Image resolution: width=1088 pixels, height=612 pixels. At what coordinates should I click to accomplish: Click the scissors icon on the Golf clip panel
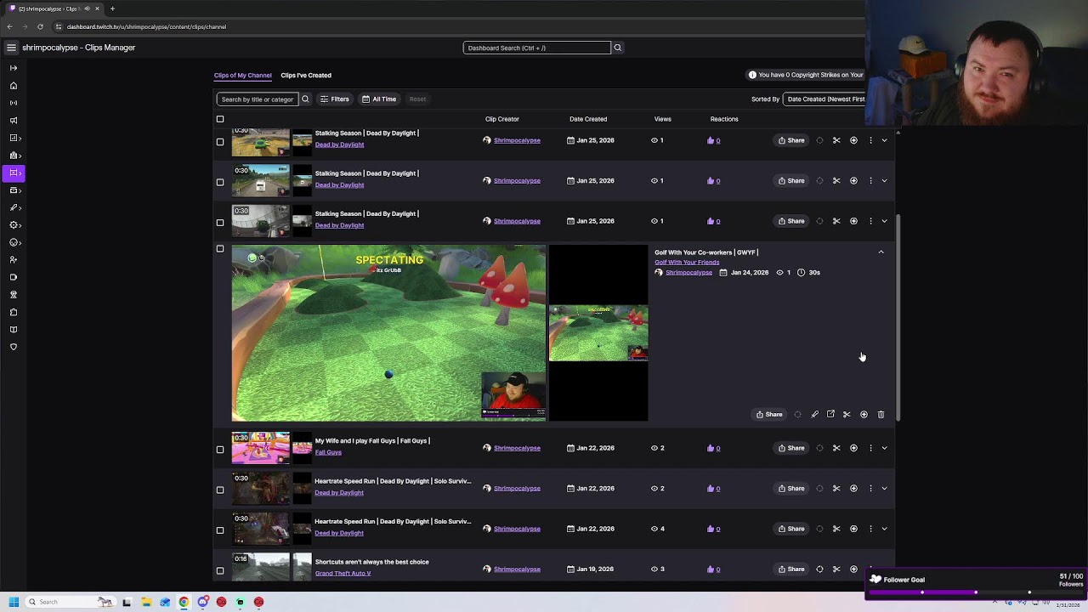click(x=847, y=415)
